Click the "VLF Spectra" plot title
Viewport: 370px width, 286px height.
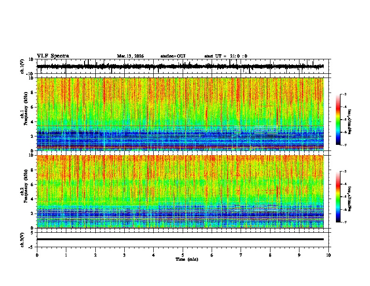pyautogui.click(x=53, y=56)
